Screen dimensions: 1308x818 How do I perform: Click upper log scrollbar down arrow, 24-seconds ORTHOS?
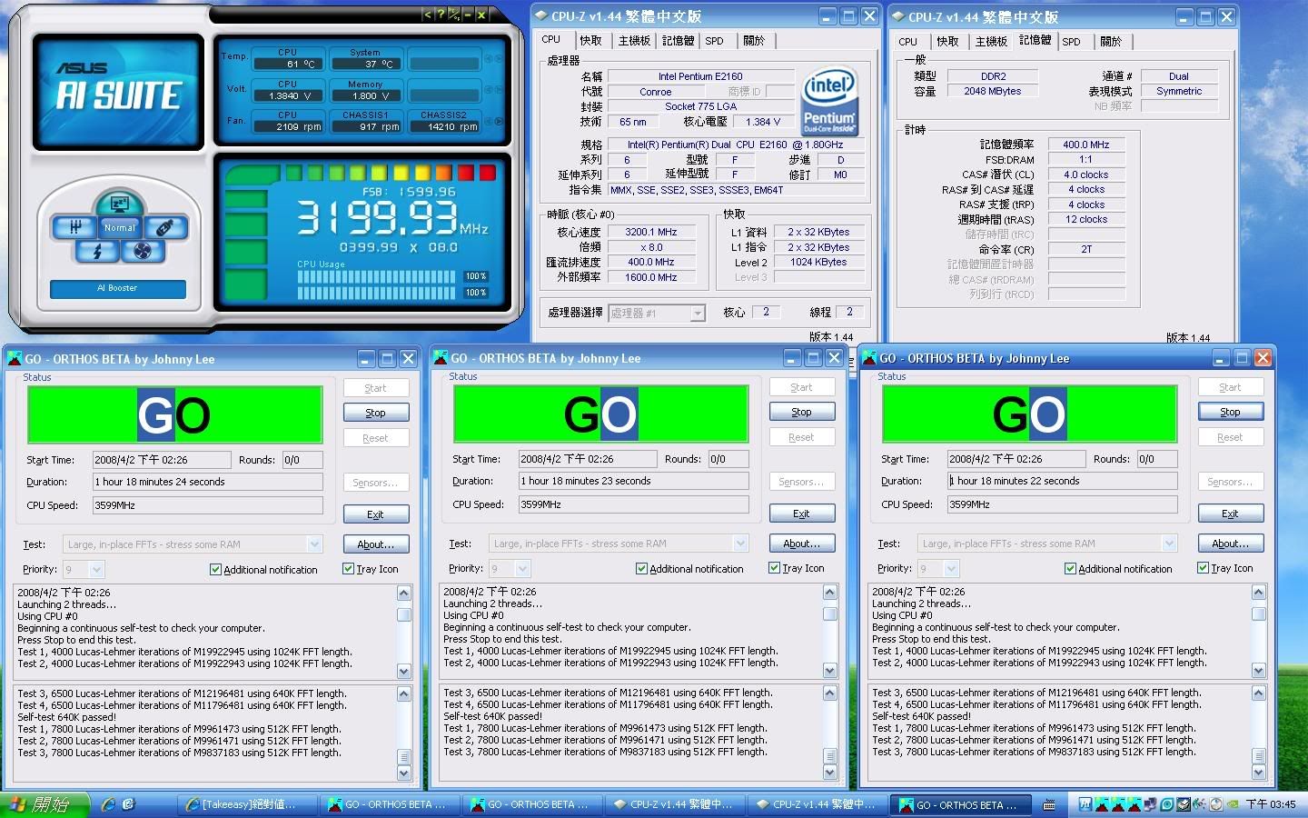point(404,671)
